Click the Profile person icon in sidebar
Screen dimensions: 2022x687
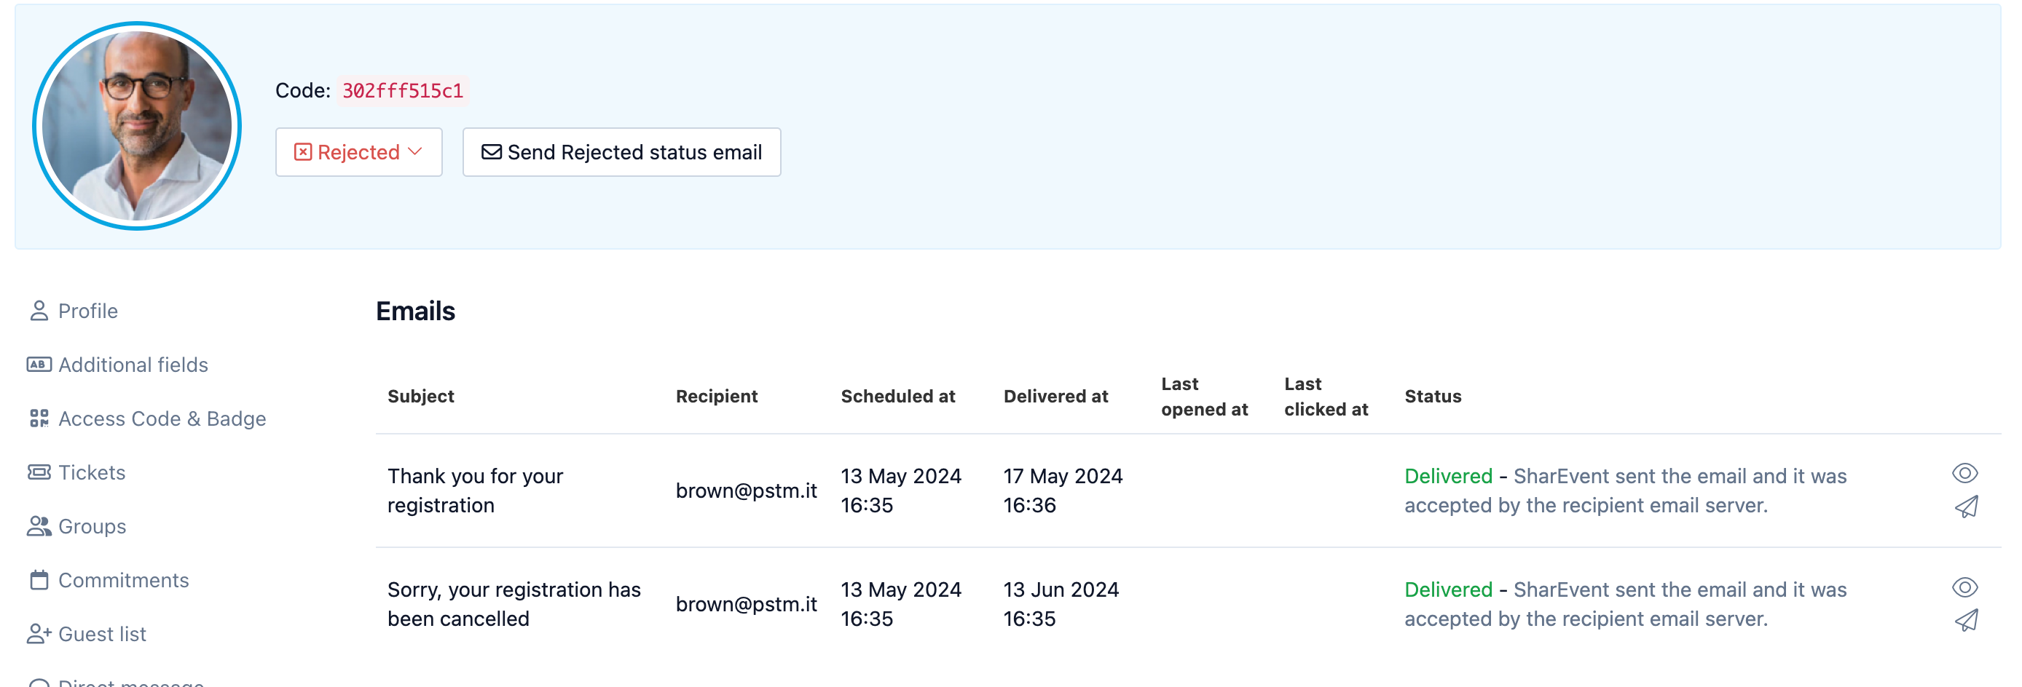pyautogui.click(x=39, y=311)
